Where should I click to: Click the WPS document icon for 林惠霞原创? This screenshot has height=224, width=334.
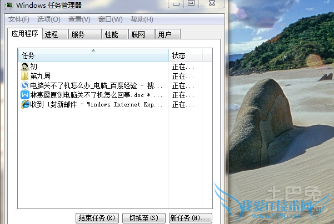pyautogui.click(x=24, y=95)
